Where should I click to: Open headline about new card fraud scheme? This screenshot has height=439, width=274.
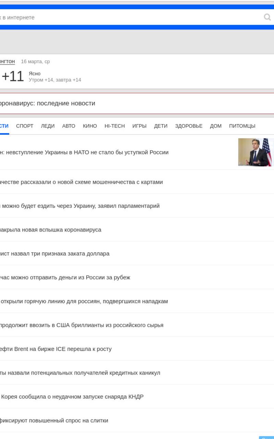coord(81,182)
